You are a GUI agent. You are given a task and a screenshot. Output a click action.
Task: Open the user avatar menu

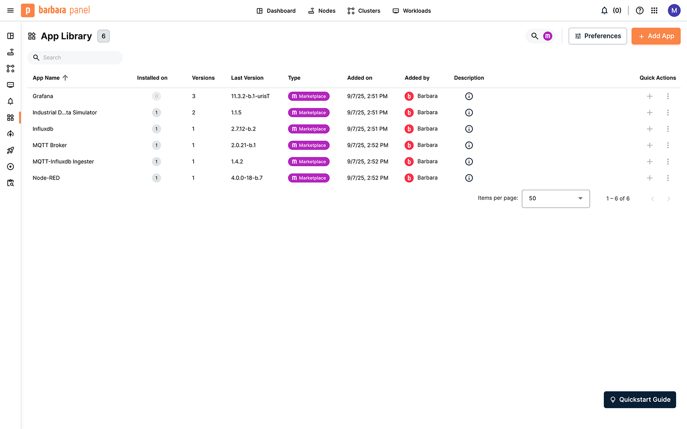coord(674,10)
